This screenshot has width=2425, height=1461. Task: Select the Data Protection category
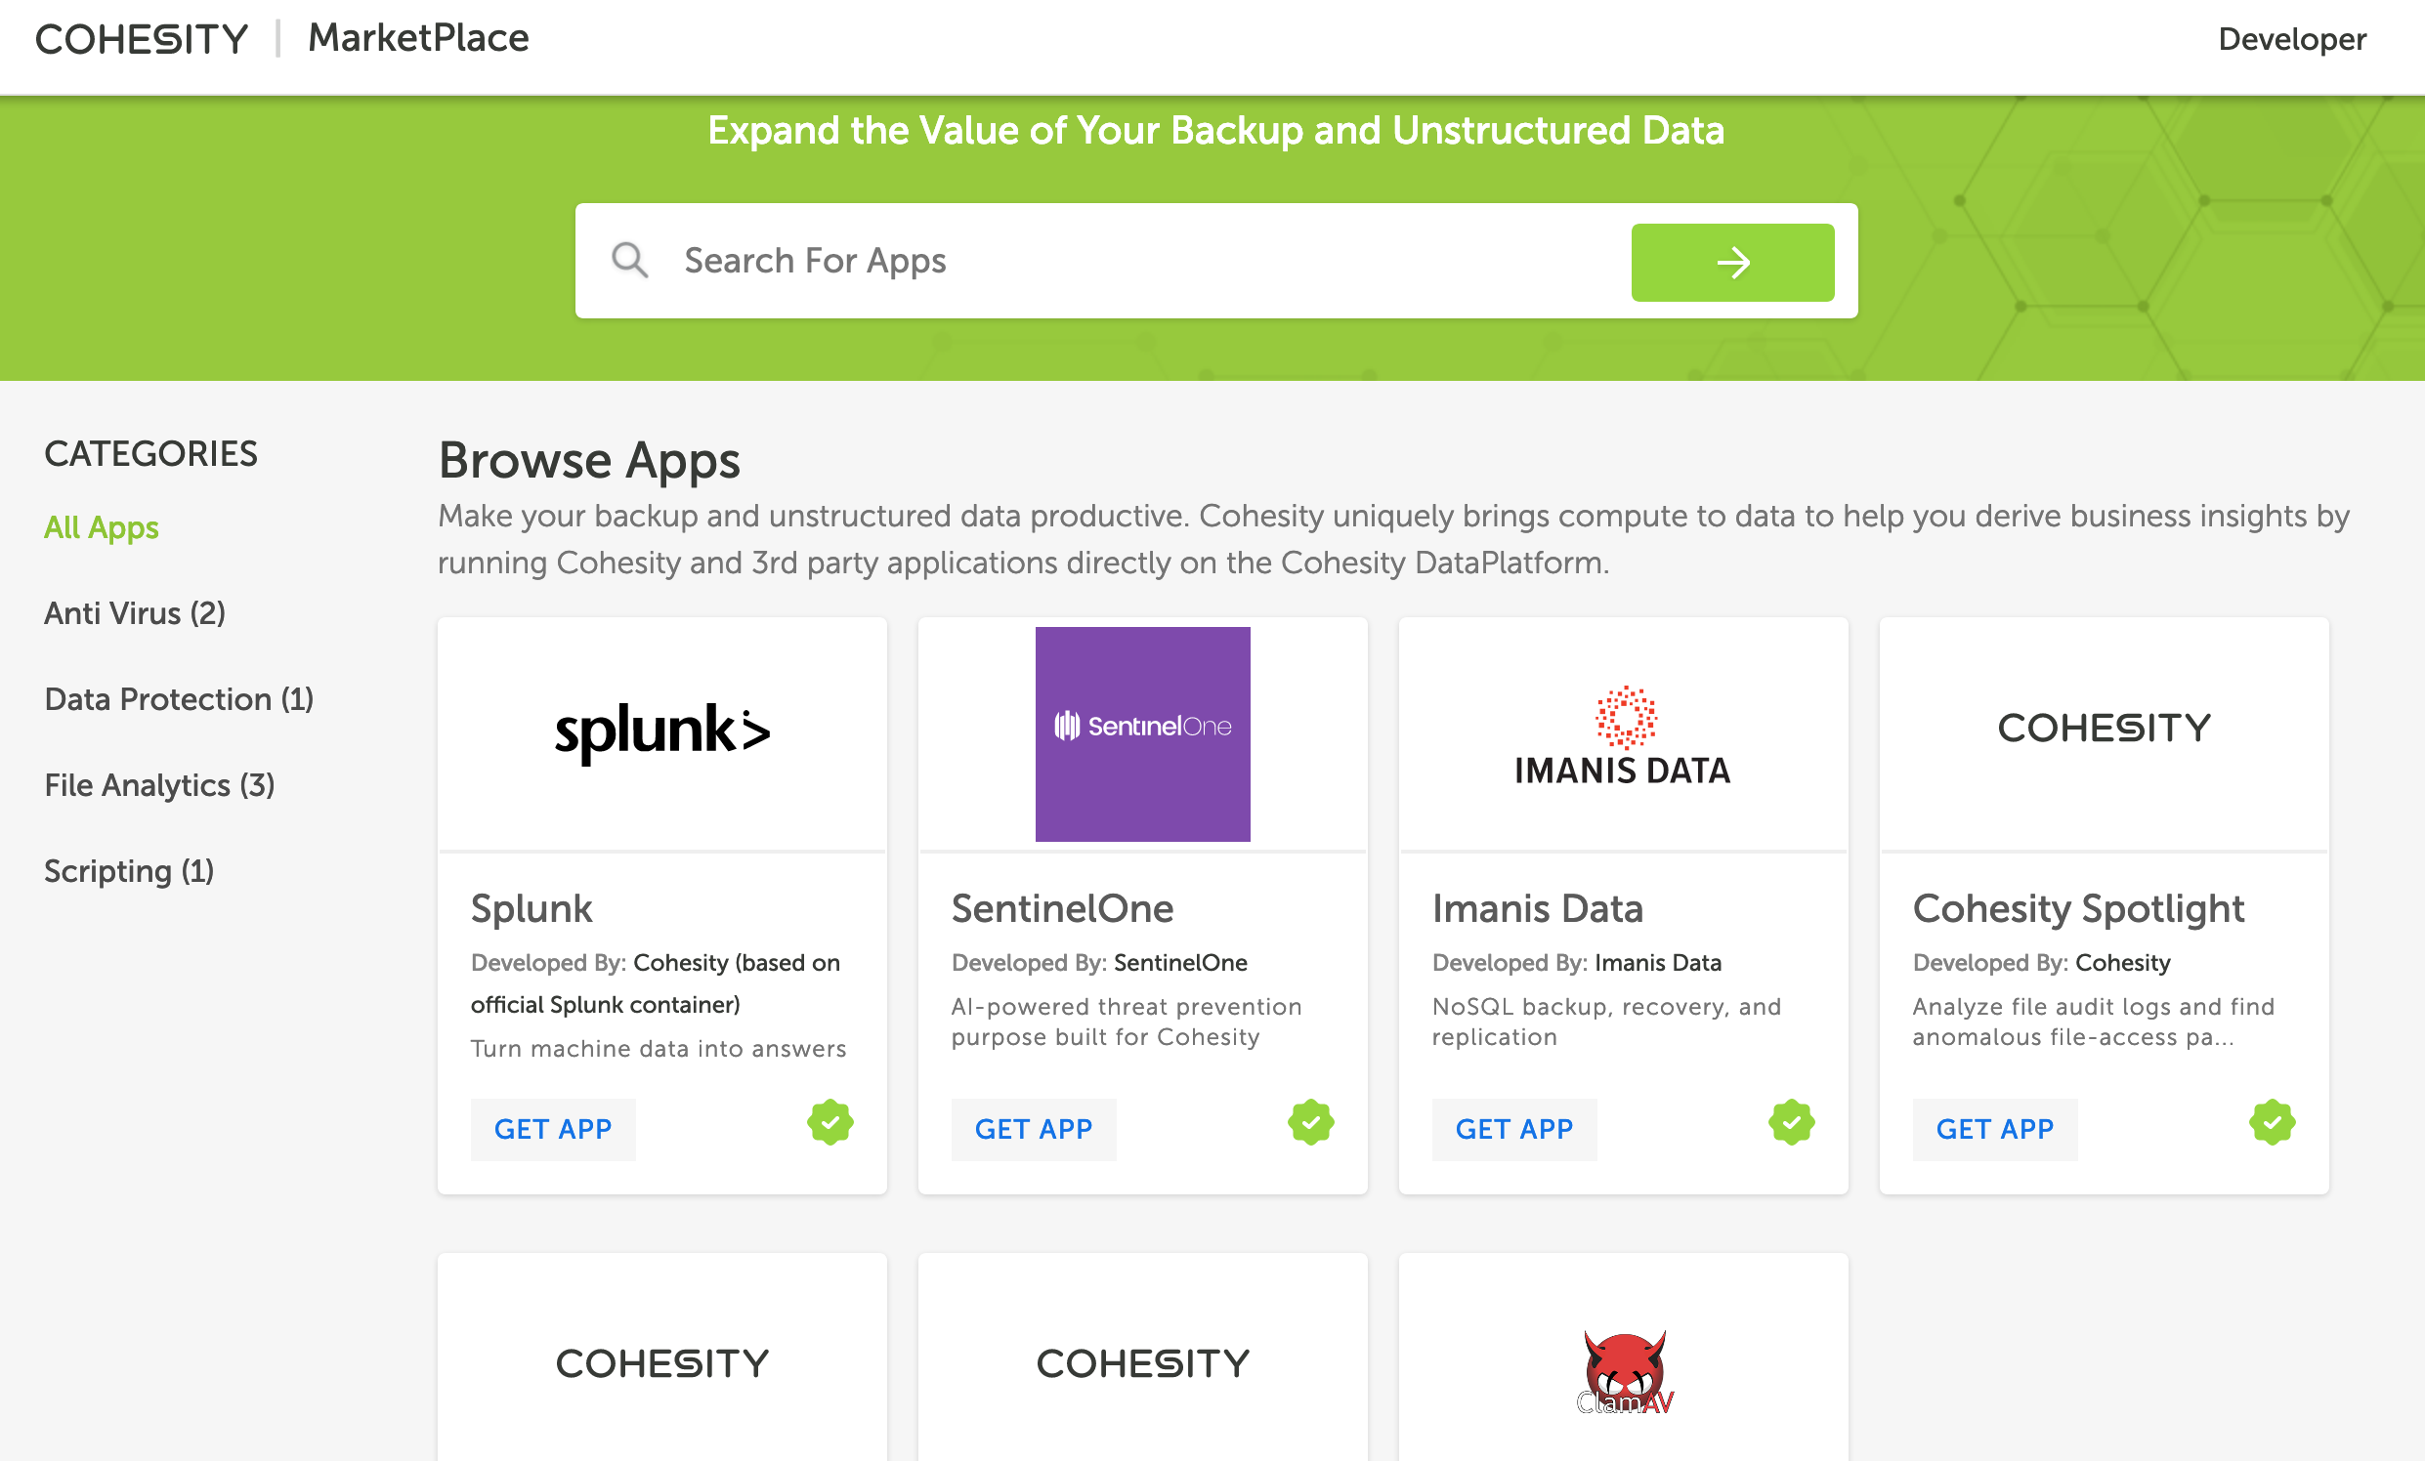(178, 698)
